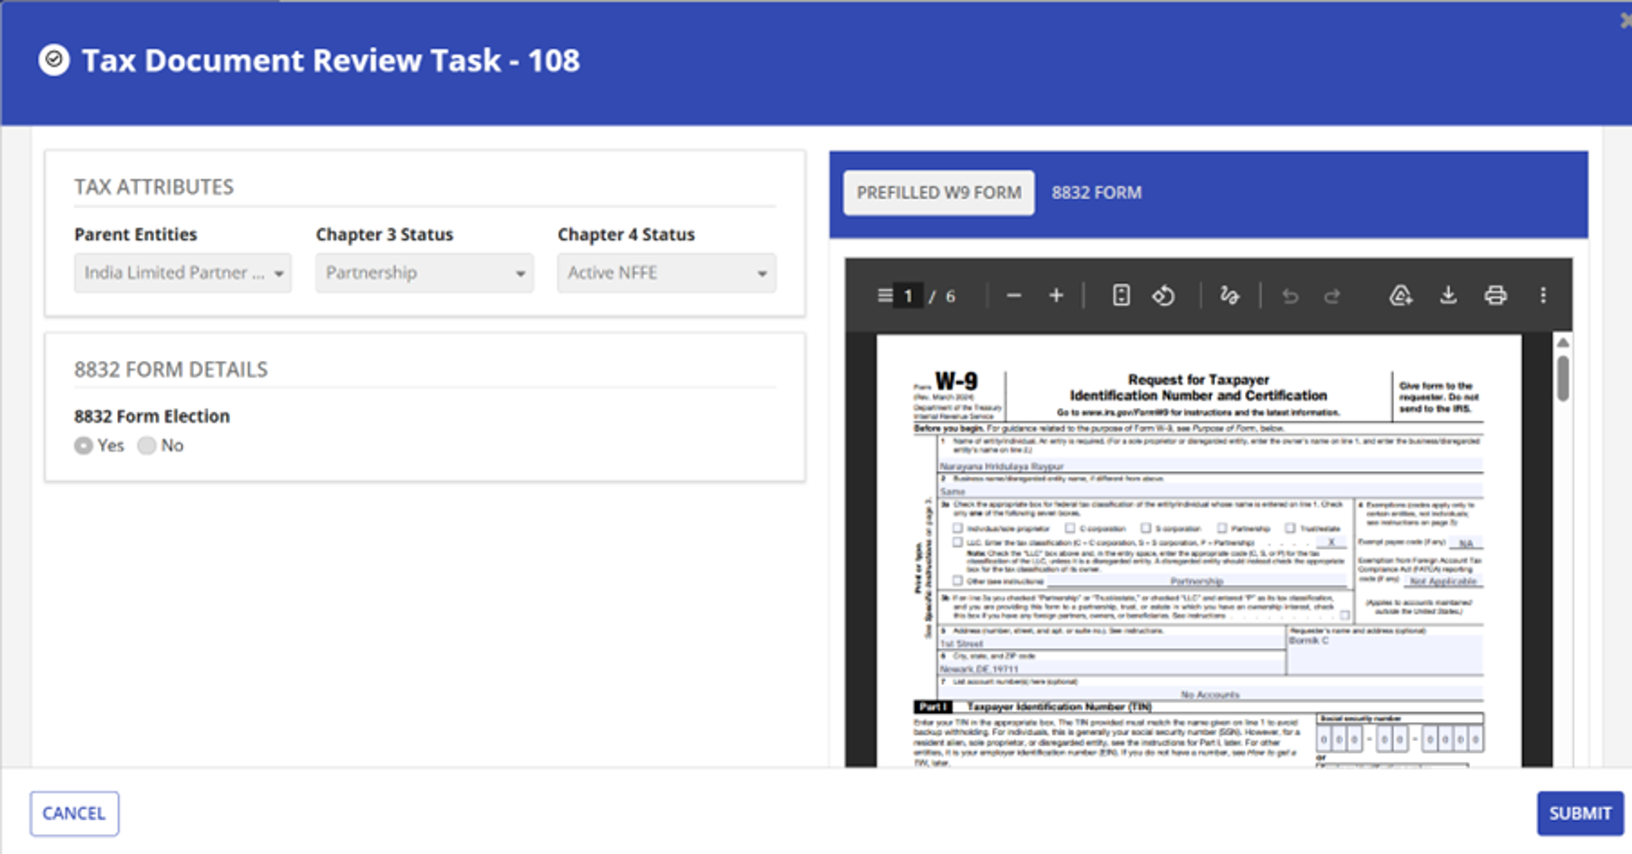The width and height of the screenshot is (1632, 854).
Task: Click the W-9 city field 'Newark,DE 19711'
Action: pos(1112,668)
